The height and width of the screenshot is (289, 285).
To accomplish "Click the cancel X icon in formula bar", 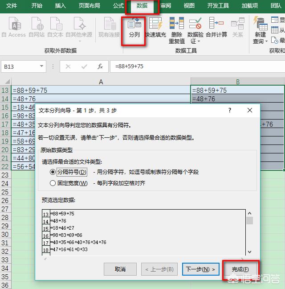I will tap(68, 66).
